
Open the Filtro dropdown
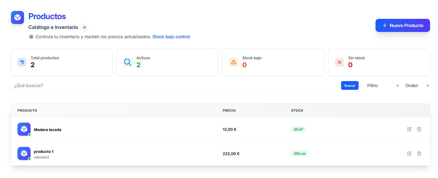tap(383, 86)
